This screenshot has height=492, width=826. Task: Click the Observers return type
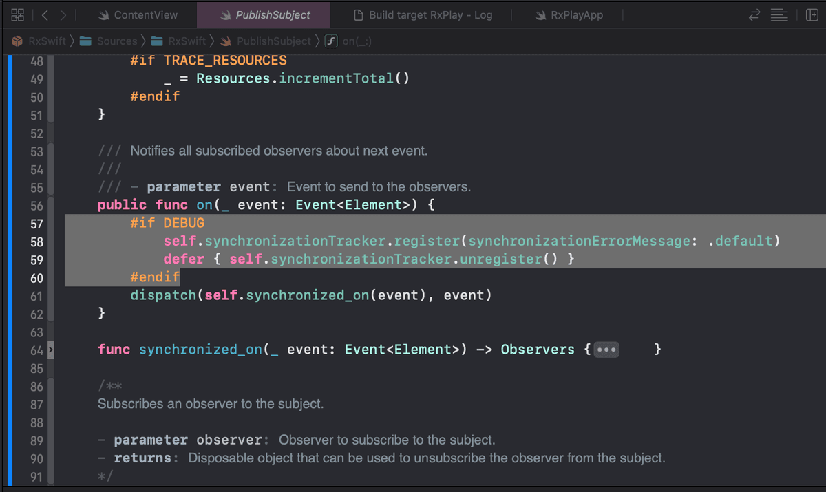pyautogui.click(x=538, y=350)
